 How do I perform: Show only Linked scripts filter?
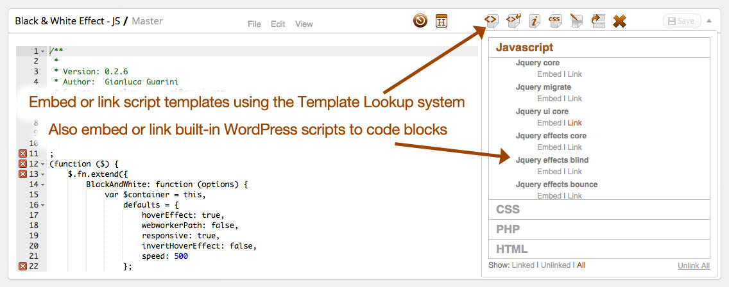522,265
